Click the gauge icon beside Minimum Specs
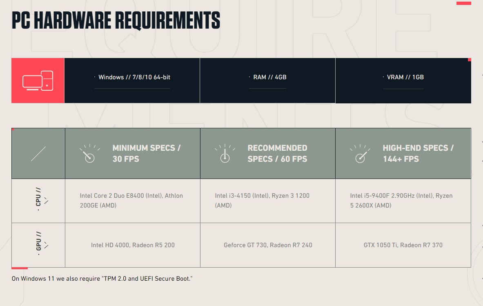483x306 pixels. (90, 153)
